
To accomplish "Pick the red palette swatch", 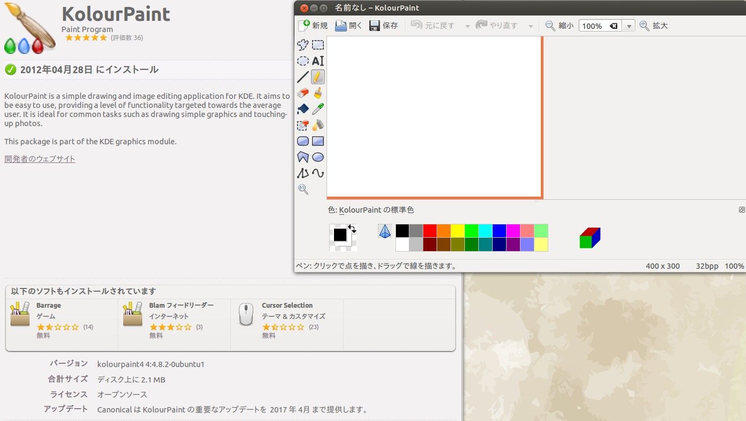I will [x=430, y=231].
